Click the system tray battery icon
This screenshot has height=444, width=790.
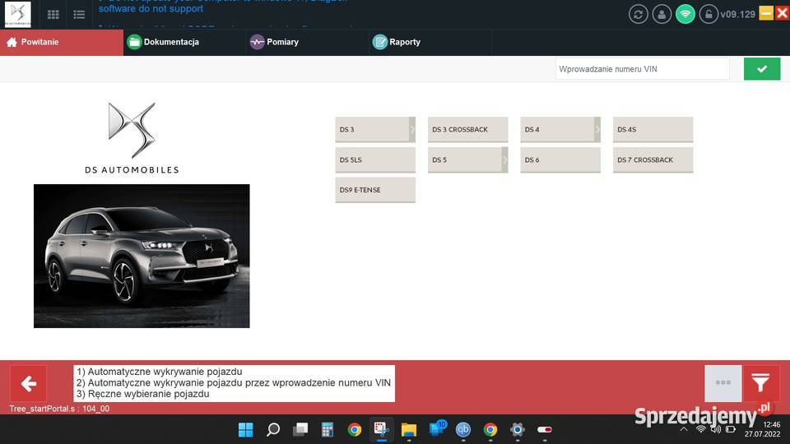coord(731,429)
